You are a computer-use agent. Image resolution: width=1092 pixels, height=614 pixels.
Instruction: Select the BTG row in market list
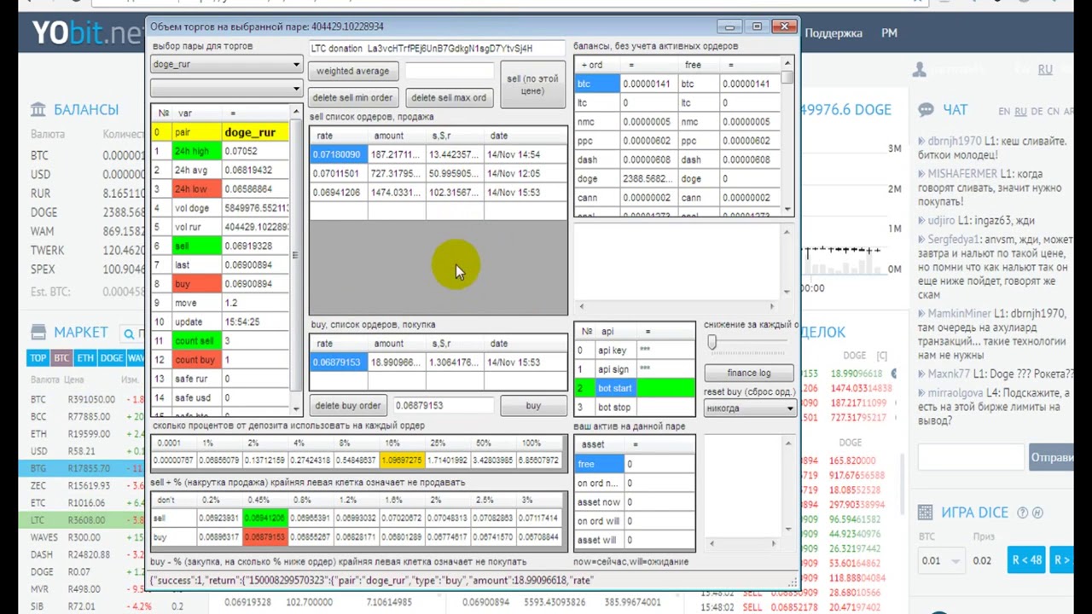pyautogui.click(x=82, y=468)
